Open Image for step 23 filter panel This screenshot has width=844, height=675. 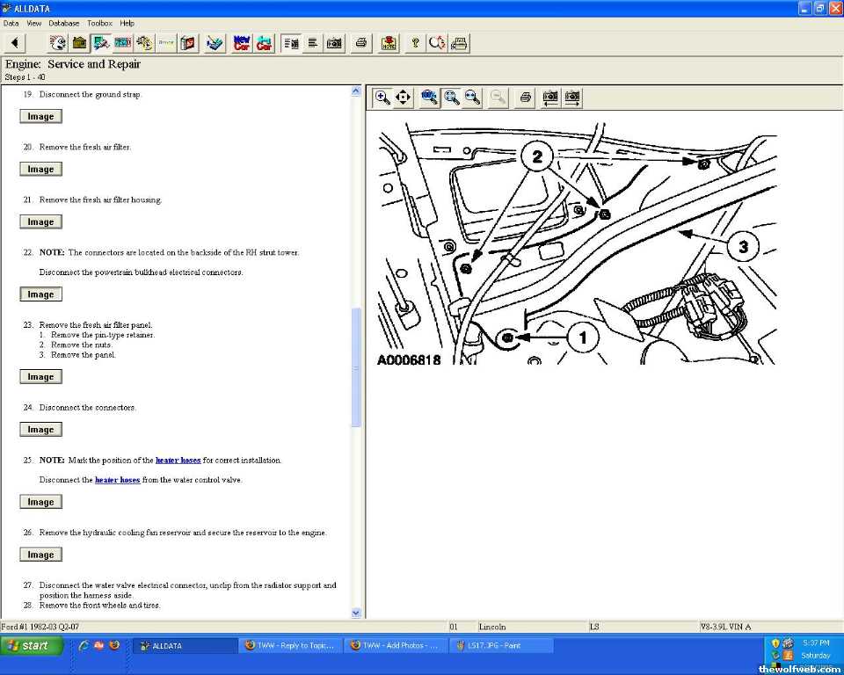pyautogui.click(x=40, y=377)
